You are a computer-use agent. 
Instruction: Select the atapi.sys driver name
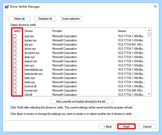coord(29,57)
